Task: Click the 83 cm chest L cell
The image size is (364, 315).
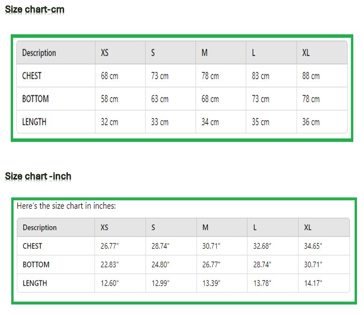Action: click(x=260, y=76)
